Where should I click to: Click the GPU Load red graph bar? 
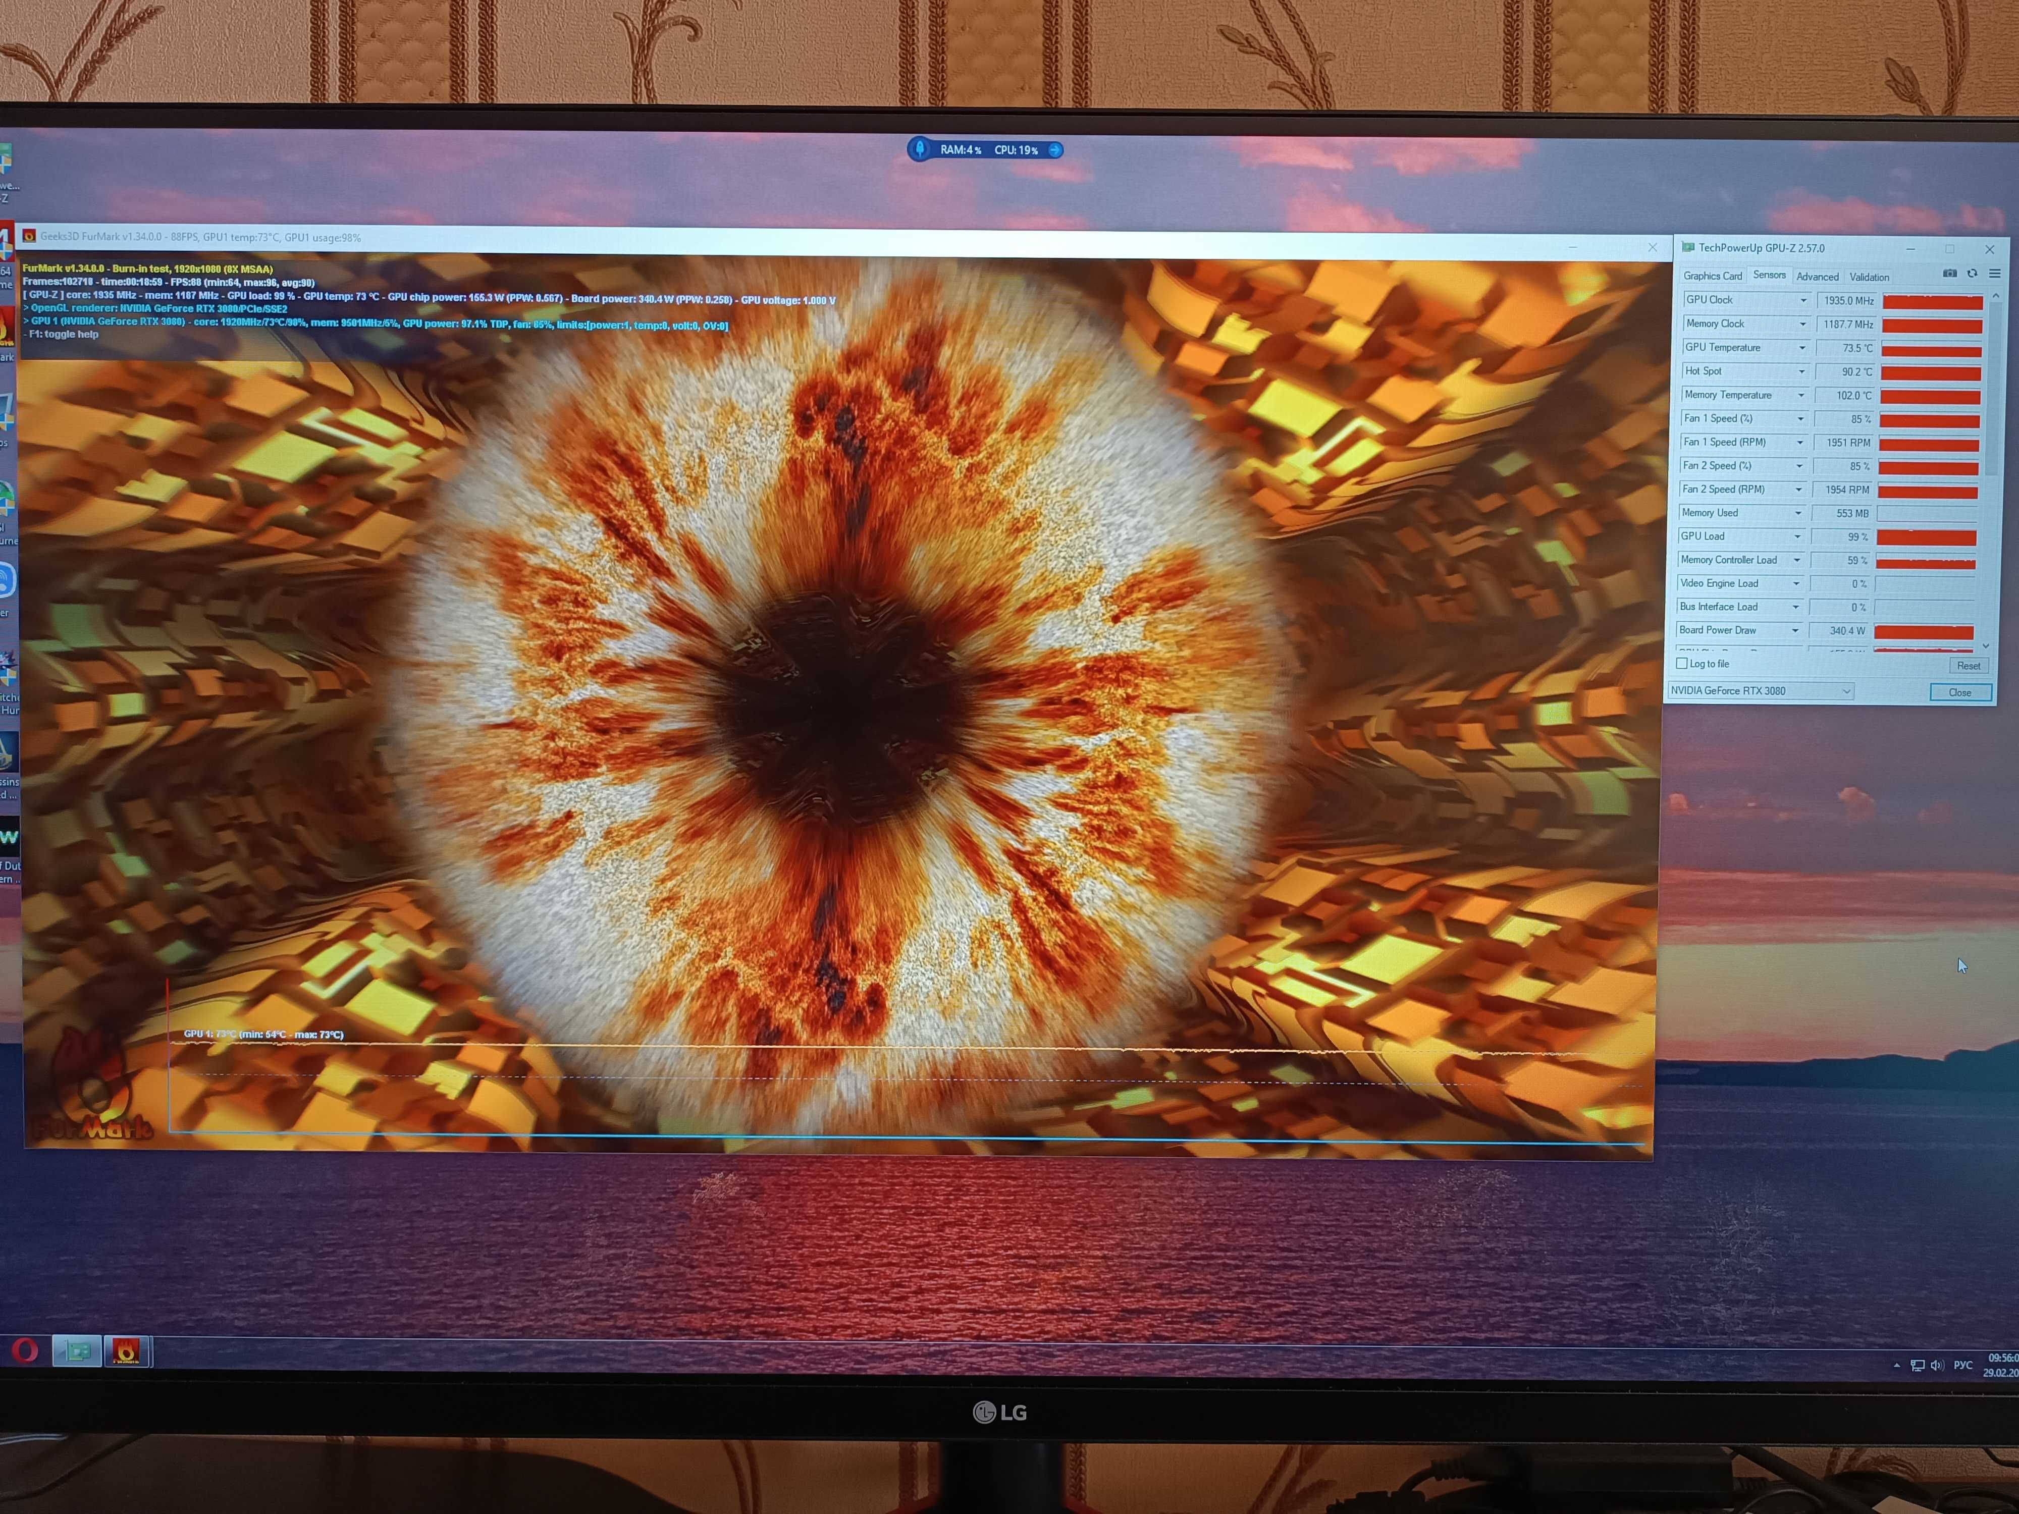click(1926, 537)
